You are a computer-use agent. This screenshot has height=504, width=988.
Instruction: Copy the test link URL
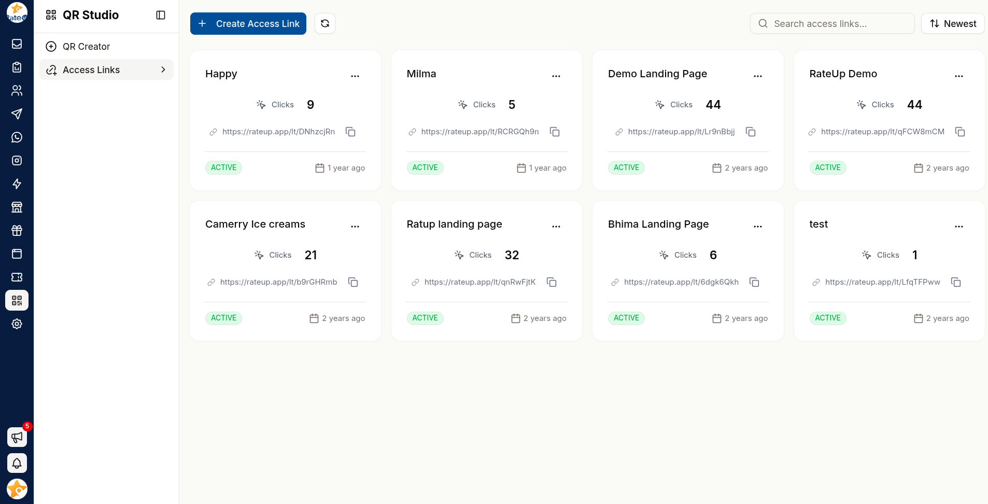pyautogui.click(x=956, y=282)
